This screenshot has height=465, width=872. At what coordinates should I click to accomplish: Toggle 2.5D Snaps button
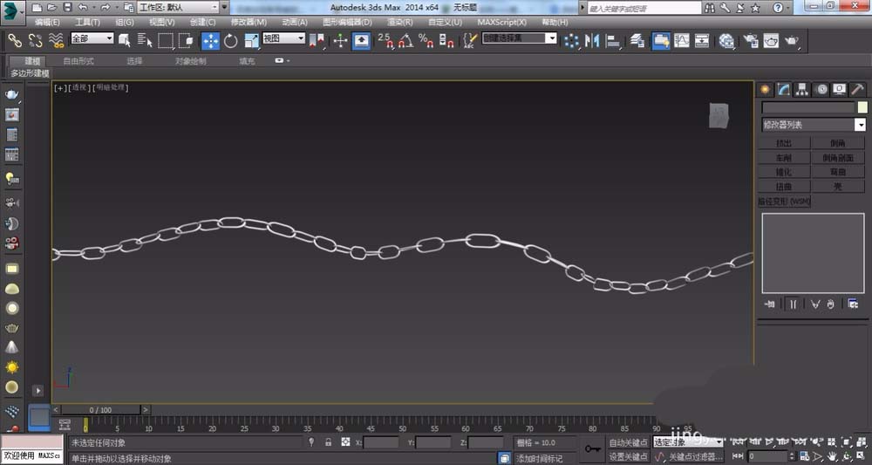(x=385, y=41)
